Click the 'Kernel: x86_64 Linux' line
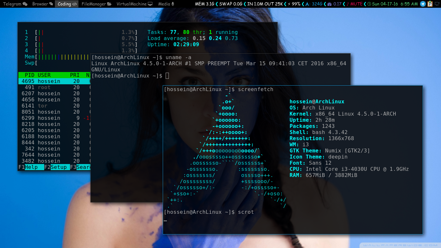This screenshot has width=441, height=248. click(x=343, y=114)
